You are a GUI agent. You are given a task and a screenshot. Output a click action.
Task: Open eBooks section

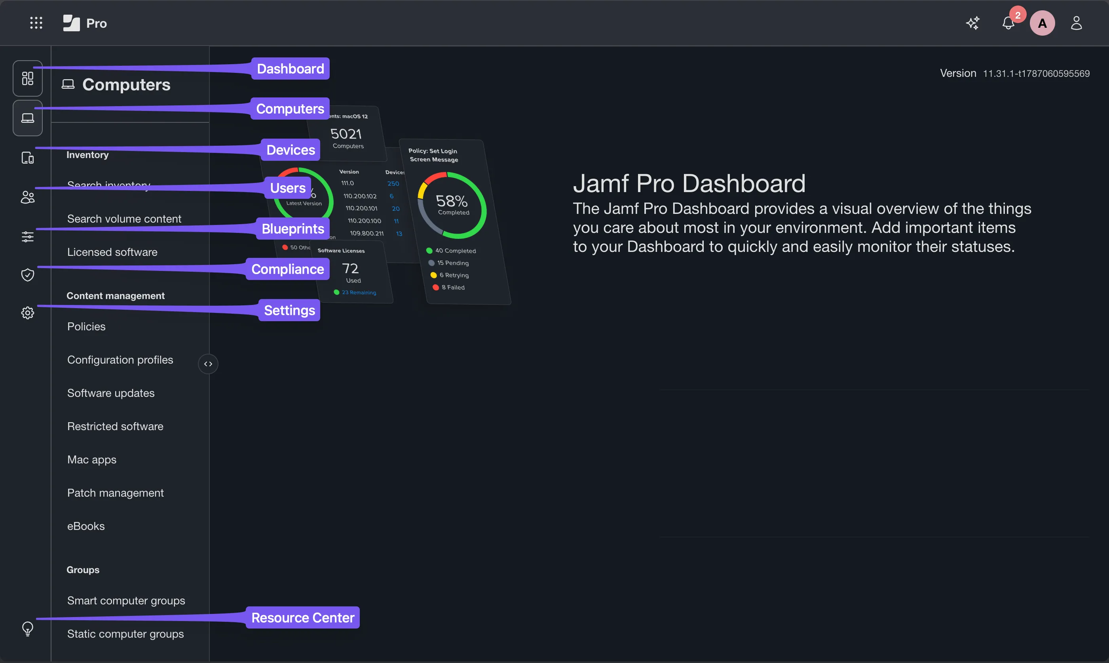tap(86, 526)
